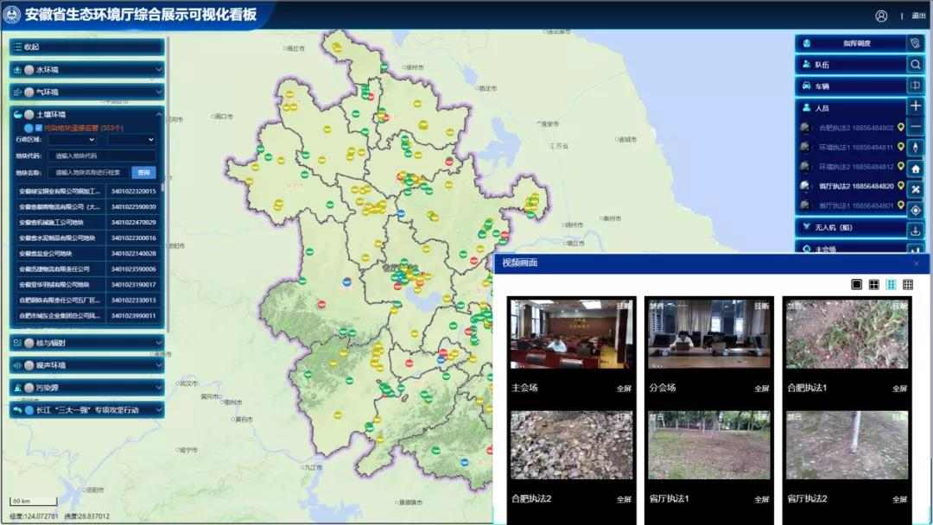Open the 队伍 menu item
933x525 pixels.
[x=851, y=65]
